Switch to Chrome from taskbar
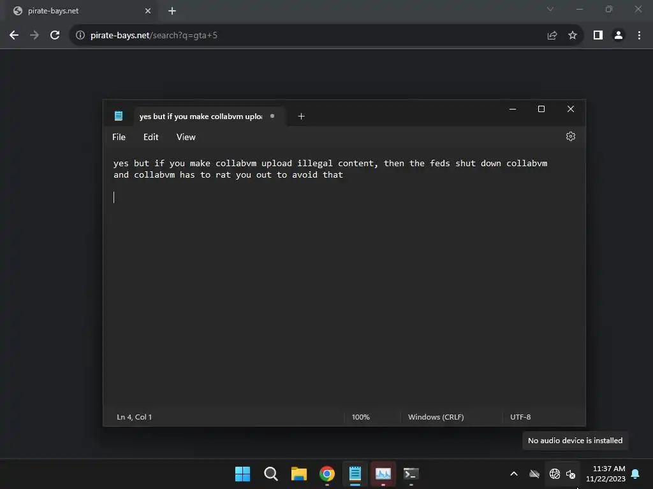Image resolution: width=653 pixels, height=489 pixels. coord(327,474)
